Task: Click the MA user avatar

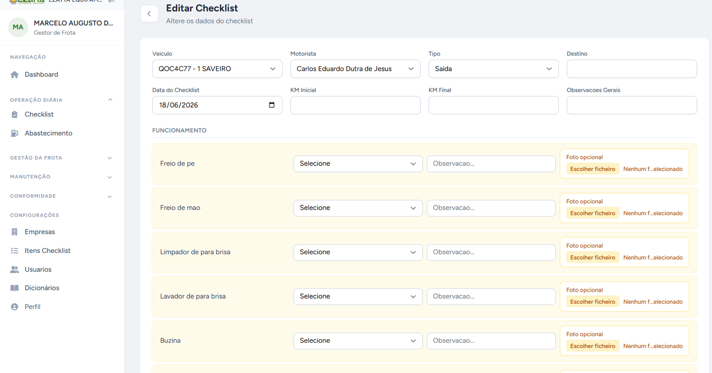Action: [x=18, y=27]
